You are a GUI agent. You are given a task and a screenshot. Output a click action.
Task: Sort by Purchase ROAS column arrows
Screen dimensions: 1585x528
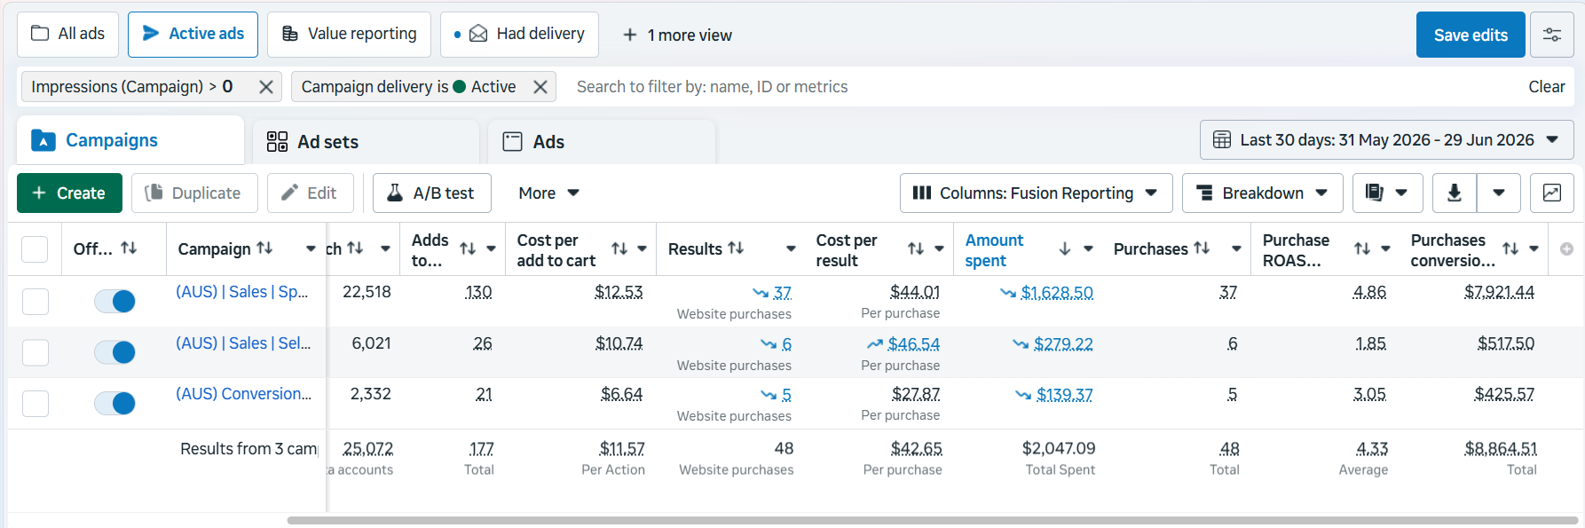(1362, 249)
